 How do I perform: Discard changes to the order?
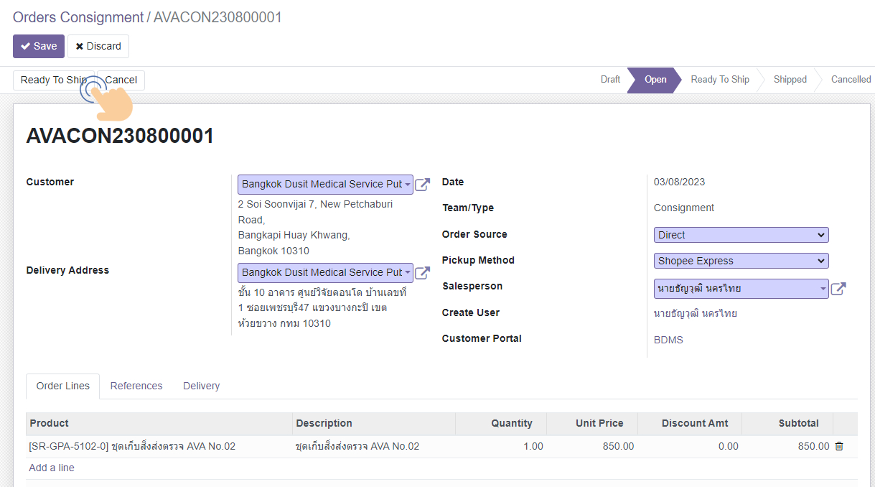(98, 46)
